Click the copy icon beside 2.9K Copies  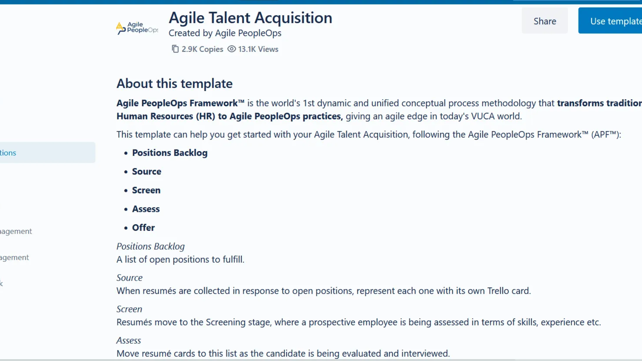(175, 49)
